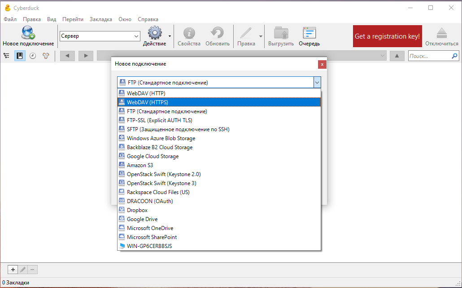Open the Action gear icon
Viewport: 462px width, 288px height.
[155, 33]
